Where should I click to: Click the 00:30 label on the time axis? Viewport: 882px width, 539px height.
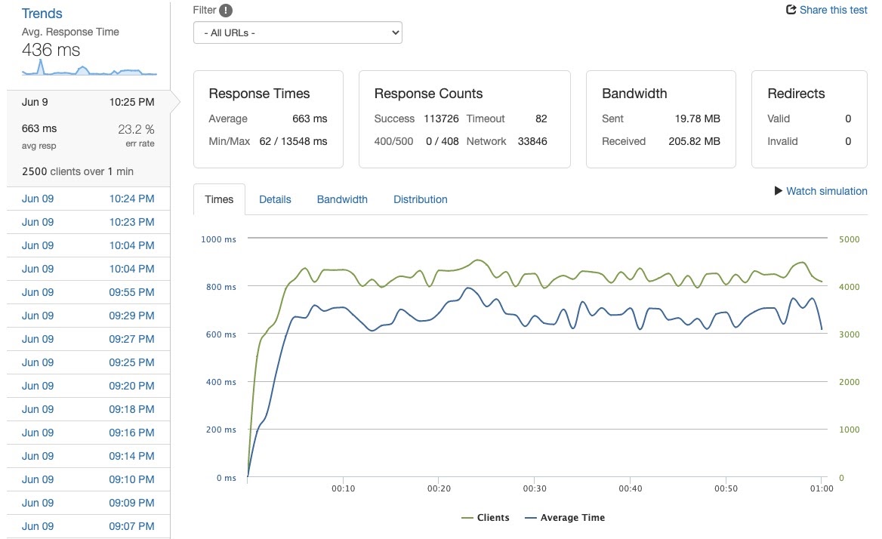coord(535,488)
